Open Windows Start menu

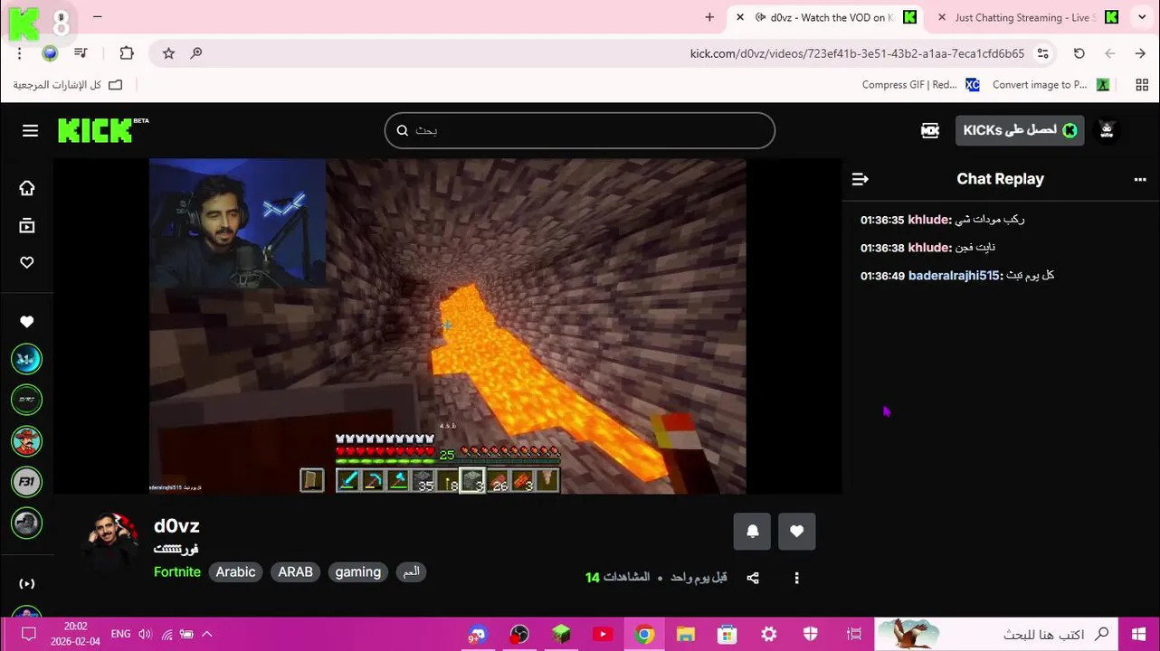1139,635
